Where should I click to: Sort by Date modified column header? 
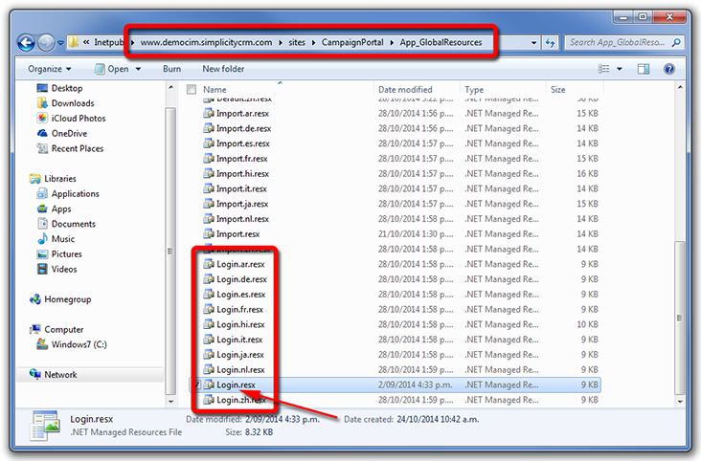(405, 89)
